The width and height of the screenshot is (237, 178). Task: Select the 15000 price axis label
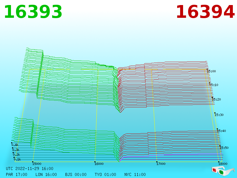(x=37, y=164)
